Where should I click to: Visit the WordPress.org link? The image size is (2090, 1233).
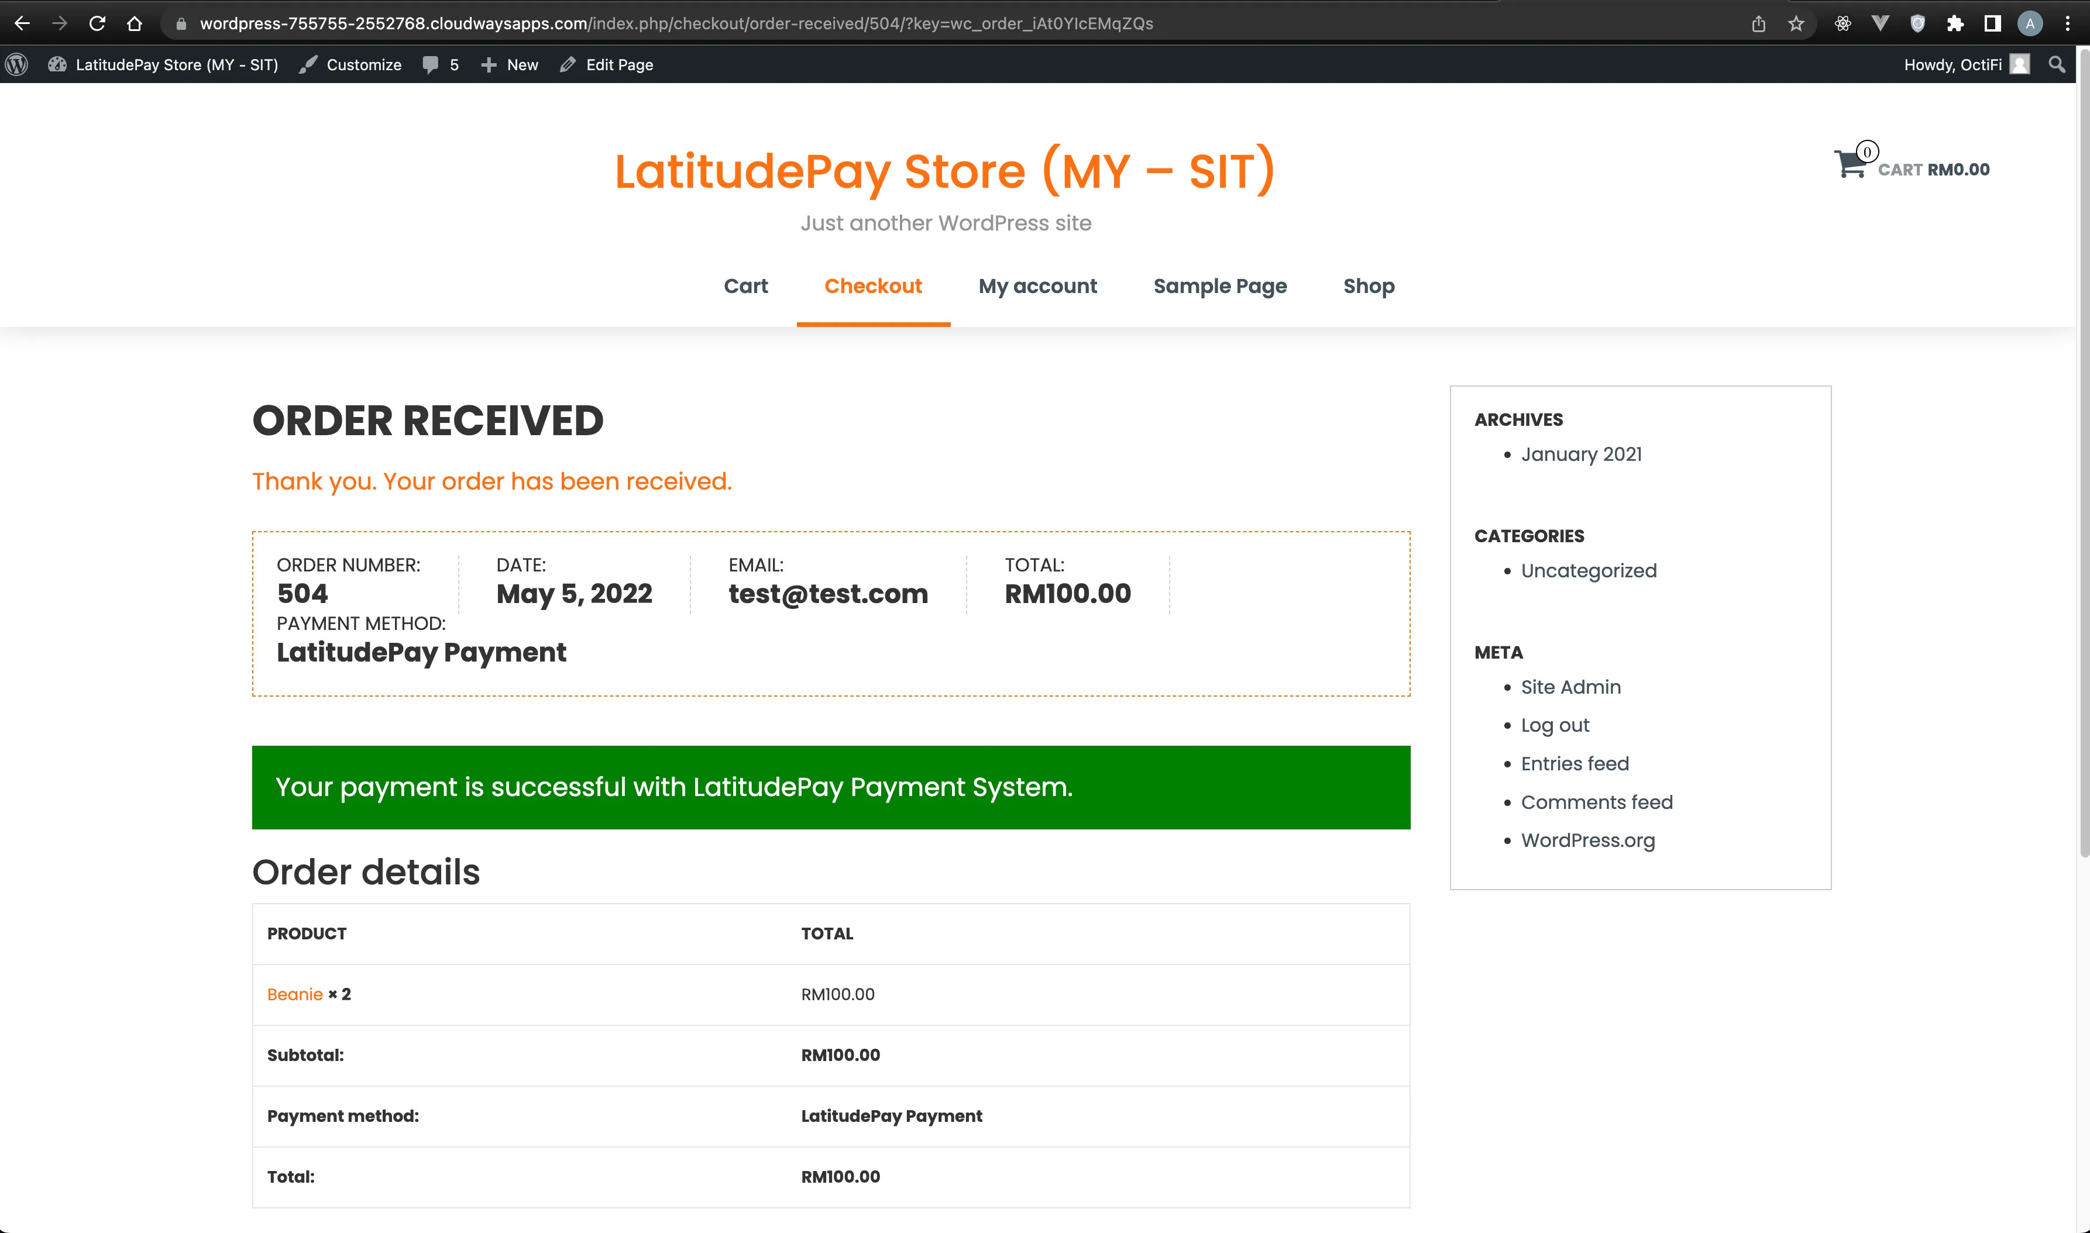1588,840
